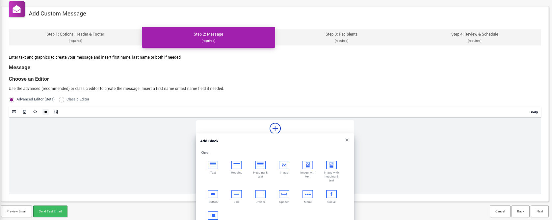Click the 'Message' section heading
552x220 pixels.
[x=19, y=68]
